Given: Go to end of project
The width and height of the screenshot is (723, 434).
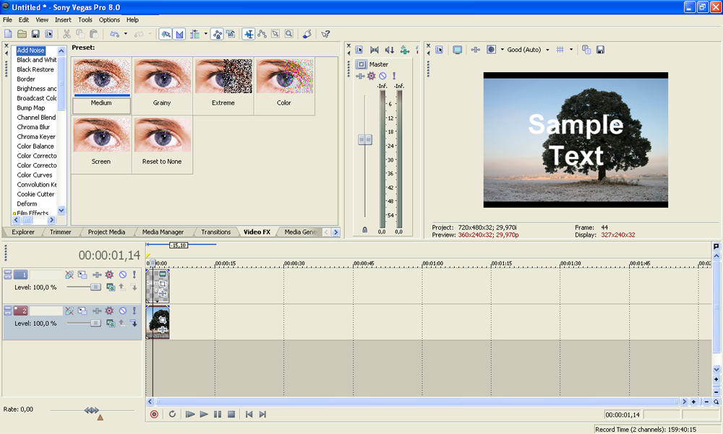Looking at the screenshot, I should [x=262, y=415].
